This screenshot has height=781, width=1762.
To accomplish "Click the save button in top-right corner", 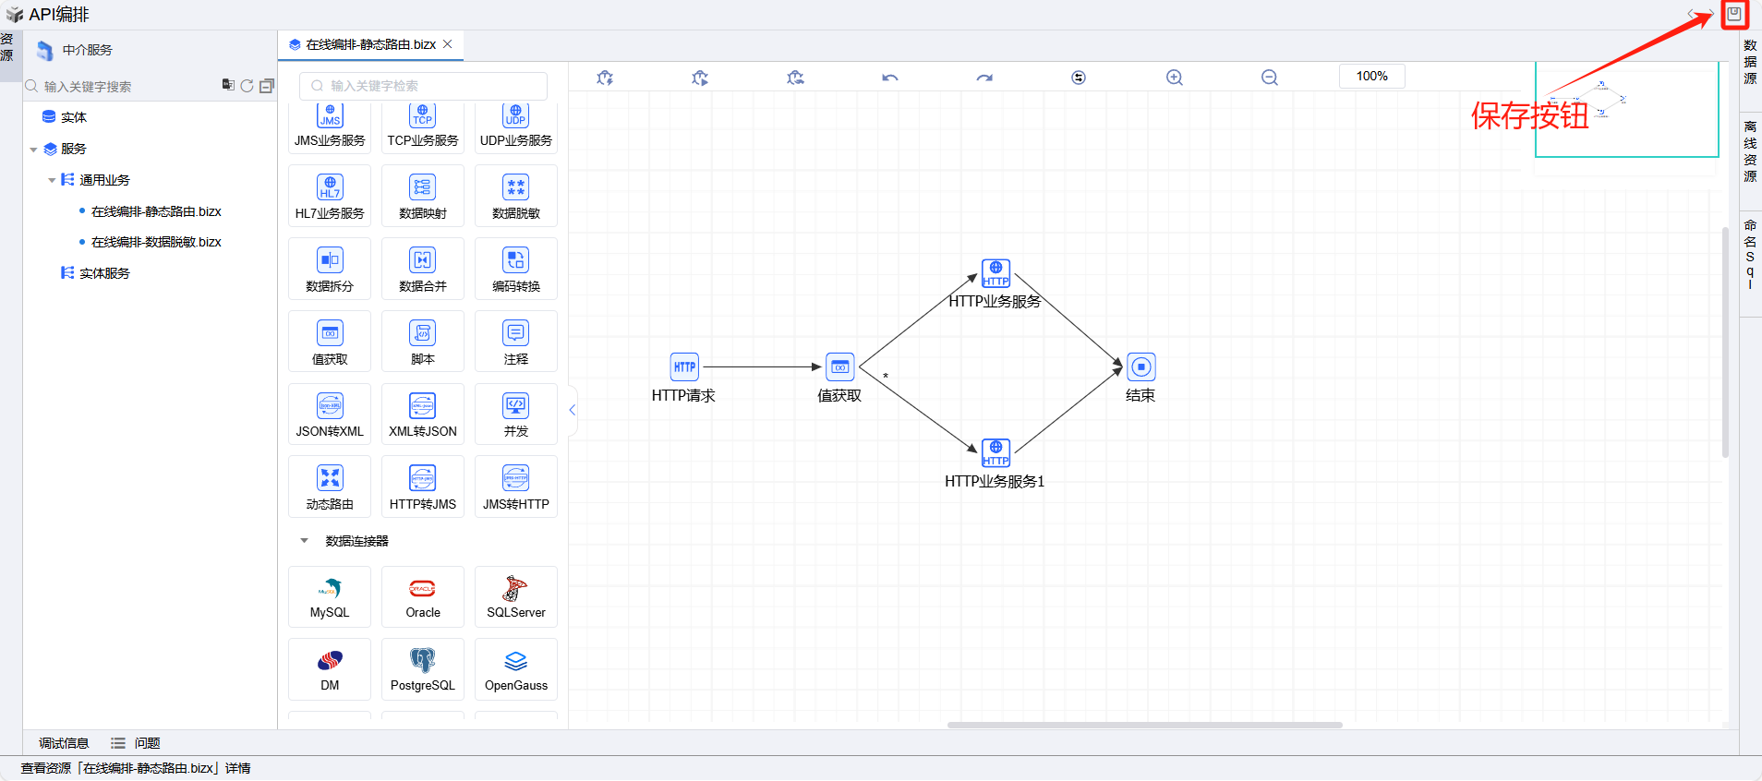I will tap(1733, 14).
